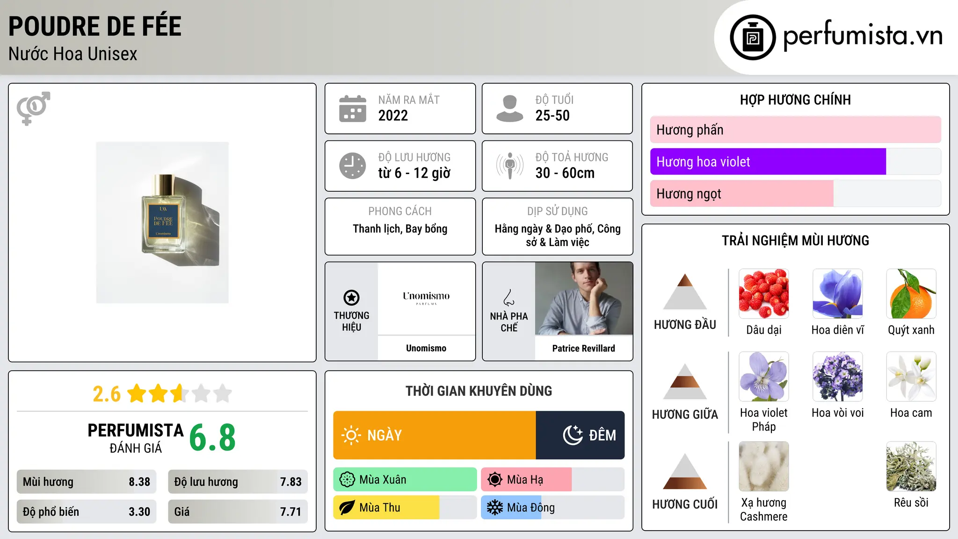Click the star badge icon above THƯƠNG HIỆU
This screenshot has height=539, width=958.
pyautogui.click(x=351, y=298)
